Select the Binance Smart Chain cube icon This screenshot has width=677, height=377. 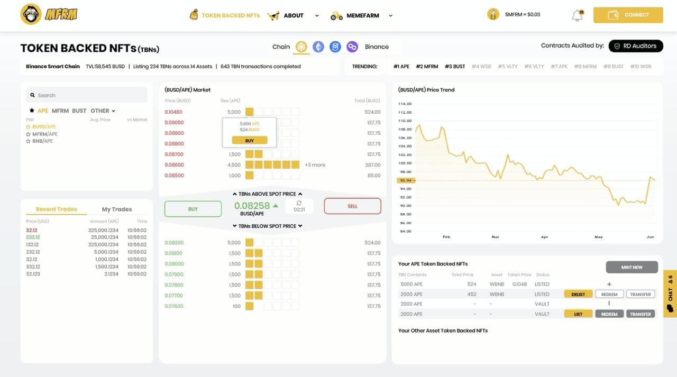coord(301,47)
